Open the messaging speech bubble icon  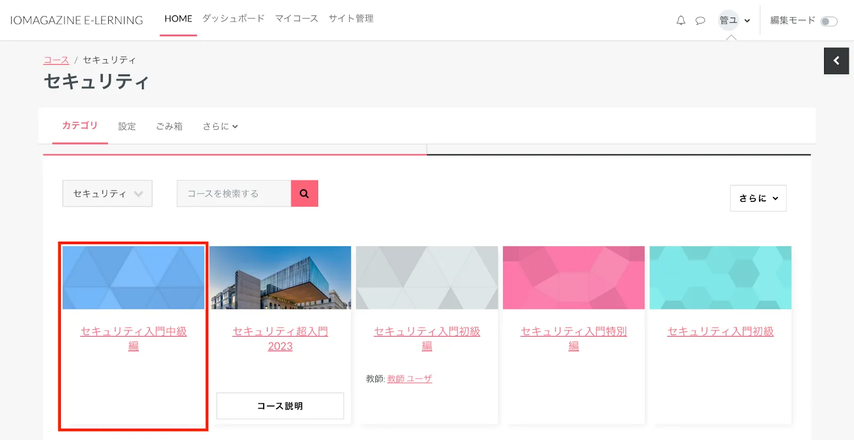click(700, 21)
